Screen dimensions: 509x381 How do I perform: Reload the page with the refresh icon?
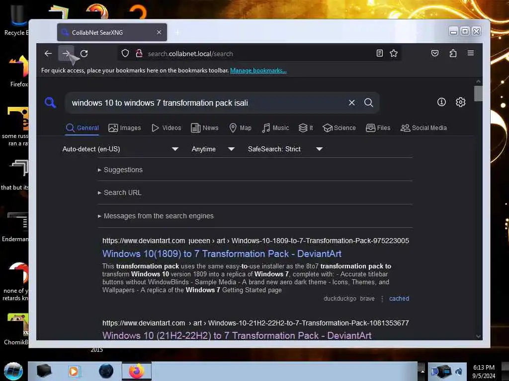coord(84,54)
